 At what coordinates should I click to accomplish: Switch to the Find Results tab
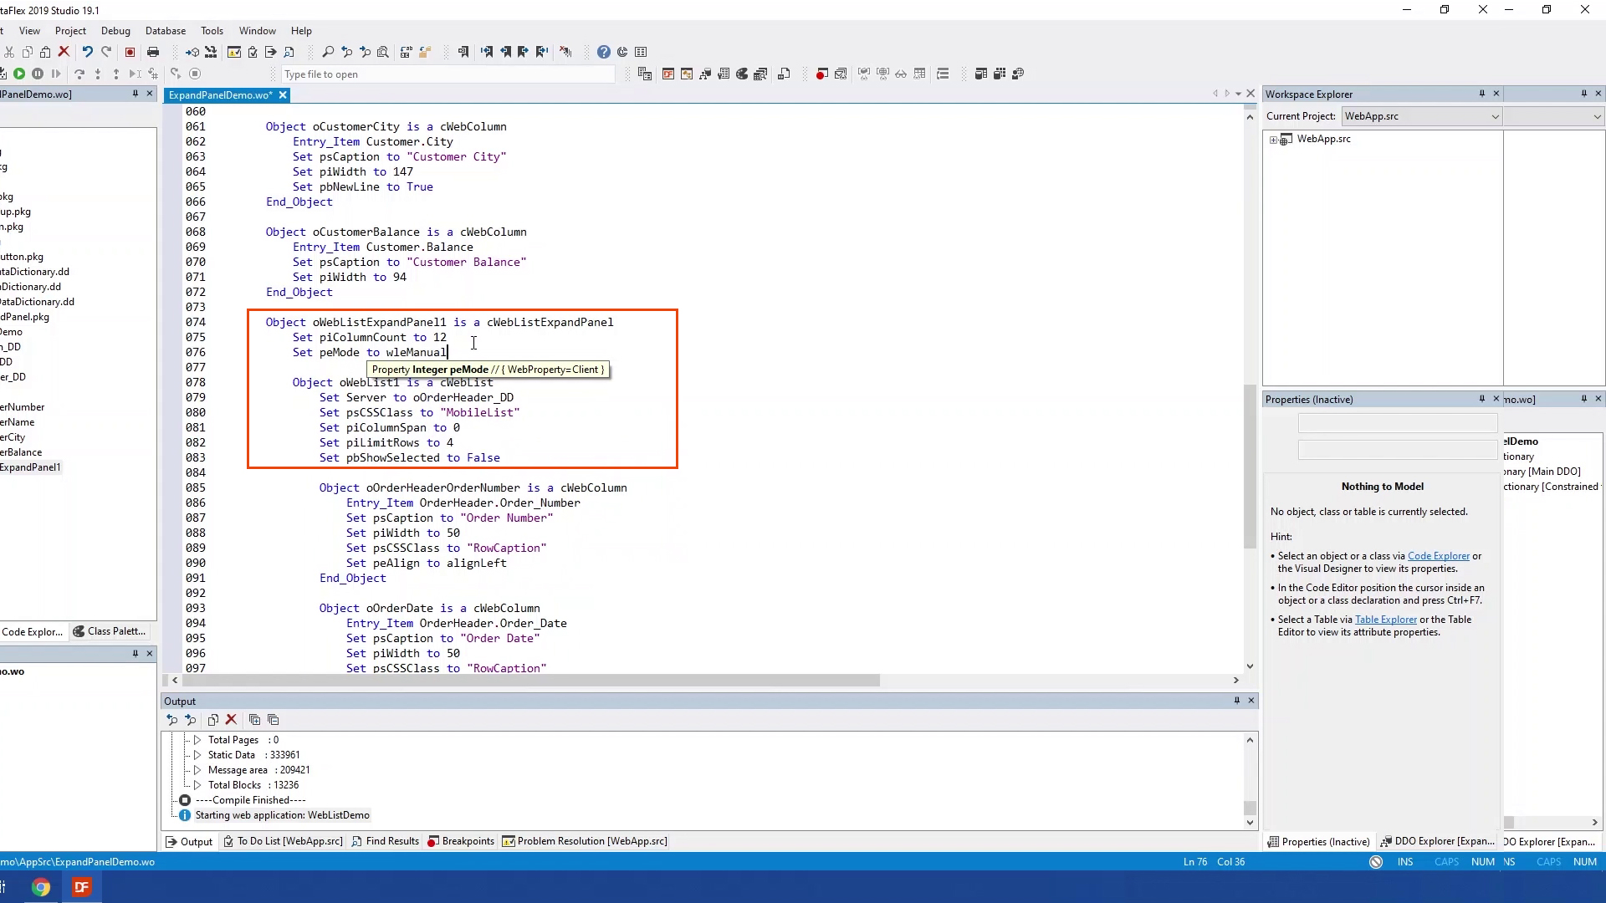(x=386, y=841)
